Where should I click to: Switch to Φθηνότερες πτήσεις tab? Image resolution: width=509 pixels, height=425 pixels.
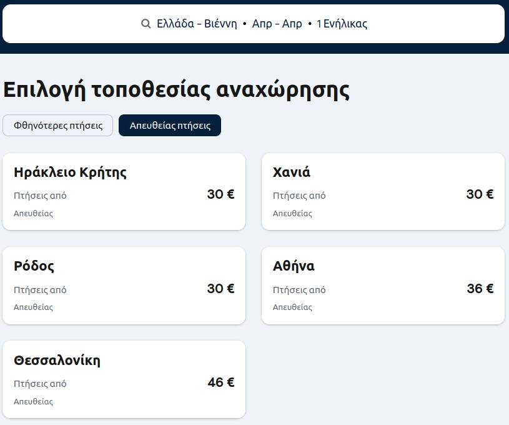tap(58, 126)
